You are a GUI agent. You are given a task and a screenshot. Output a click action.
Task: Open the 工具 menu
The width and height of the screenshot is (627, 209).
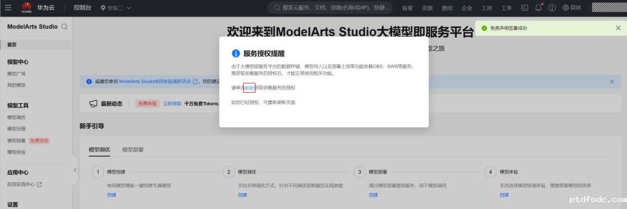point(487,8)
